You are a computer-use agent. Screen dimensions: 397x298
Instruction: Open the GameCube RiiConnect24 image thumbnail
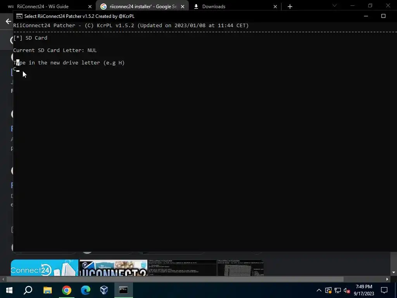114,268
